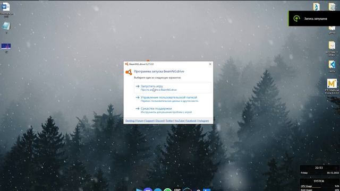The height and width of the screenshot is (191, 340).
Task: Click the 22:53 clock widget
Action: point(319,168)
